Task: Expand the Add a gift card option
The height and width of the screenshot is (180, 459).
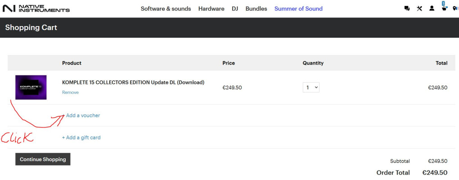Action: tap(81, 137)
